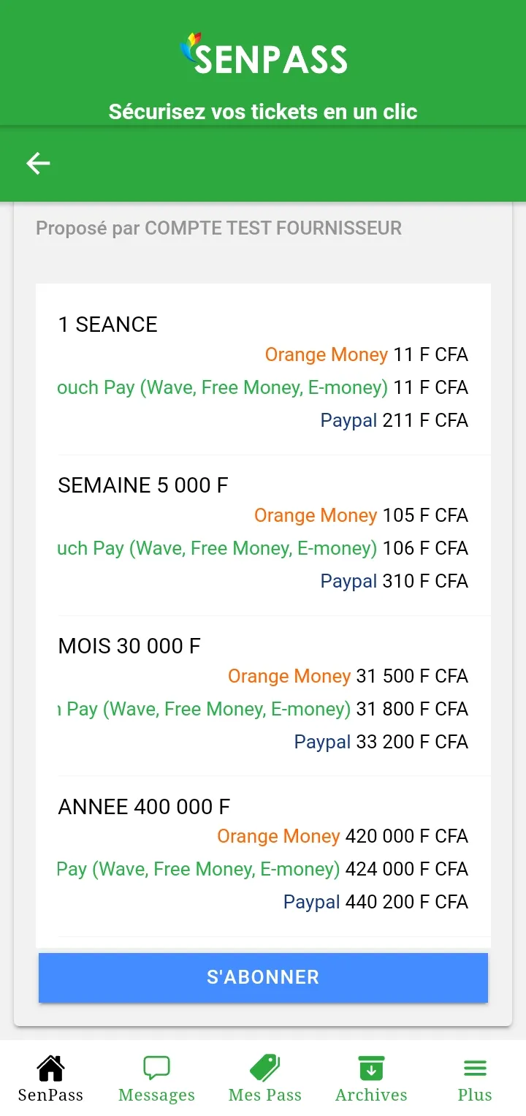Tap the Proposé par COMPTE TEST FOURNISSEUR text
Viewport: 526px width, 1116px height.
(x=218, y=228)
